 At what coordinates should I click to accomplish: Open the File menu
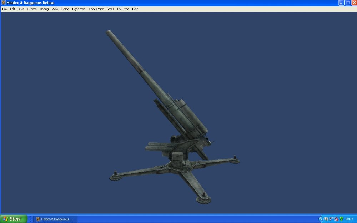pyautogui.click(x=5, y=9)
